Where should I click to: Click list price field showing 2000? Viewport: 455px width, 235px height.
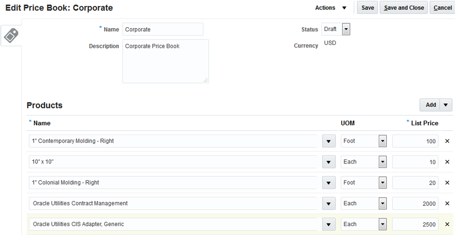[x=415, y=203]
